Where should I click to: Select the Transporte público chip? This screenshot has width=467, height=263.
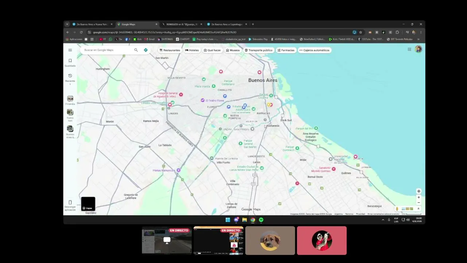pos(258,50)
